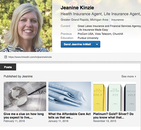This screenshot has height=130, width=141.
Task: Click the Insurance industry label
Action: click(118, 20)
